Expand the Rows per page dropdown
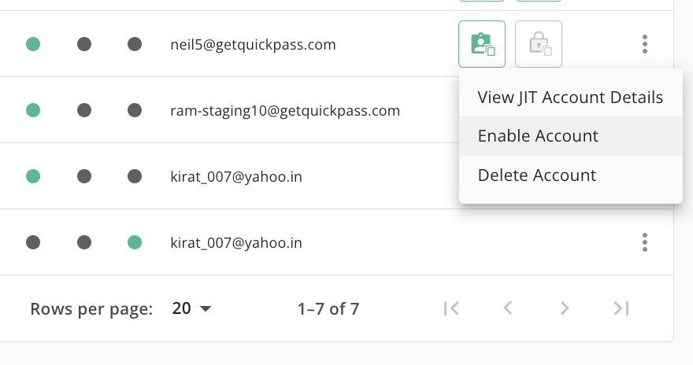Viewport: 693px width, 365px height. 192,308
